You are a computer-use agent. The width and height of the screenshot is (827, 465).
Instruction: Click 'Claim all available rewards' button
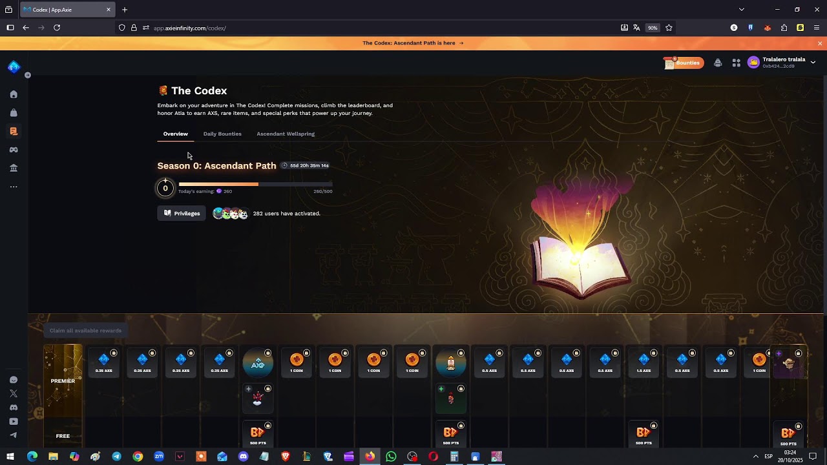[85, 331]
